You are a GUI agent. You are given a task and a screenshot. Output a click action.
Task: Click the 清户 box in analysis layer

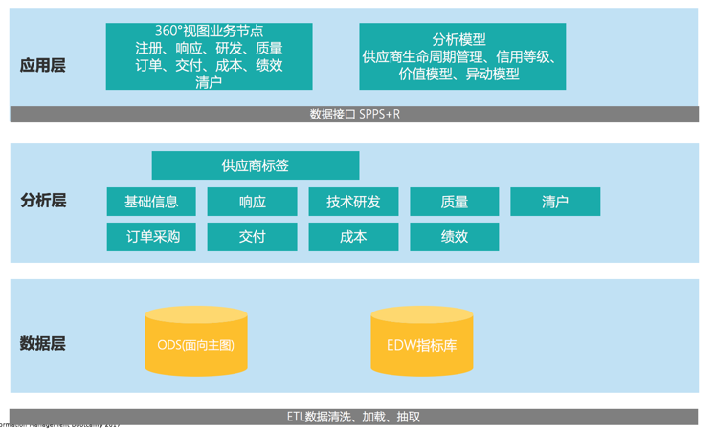[x=555, y=202]
